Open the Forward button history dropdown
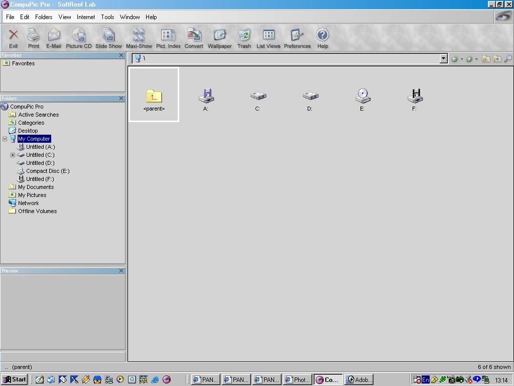This screenshot has height=386, width=514. click(476, 59)
